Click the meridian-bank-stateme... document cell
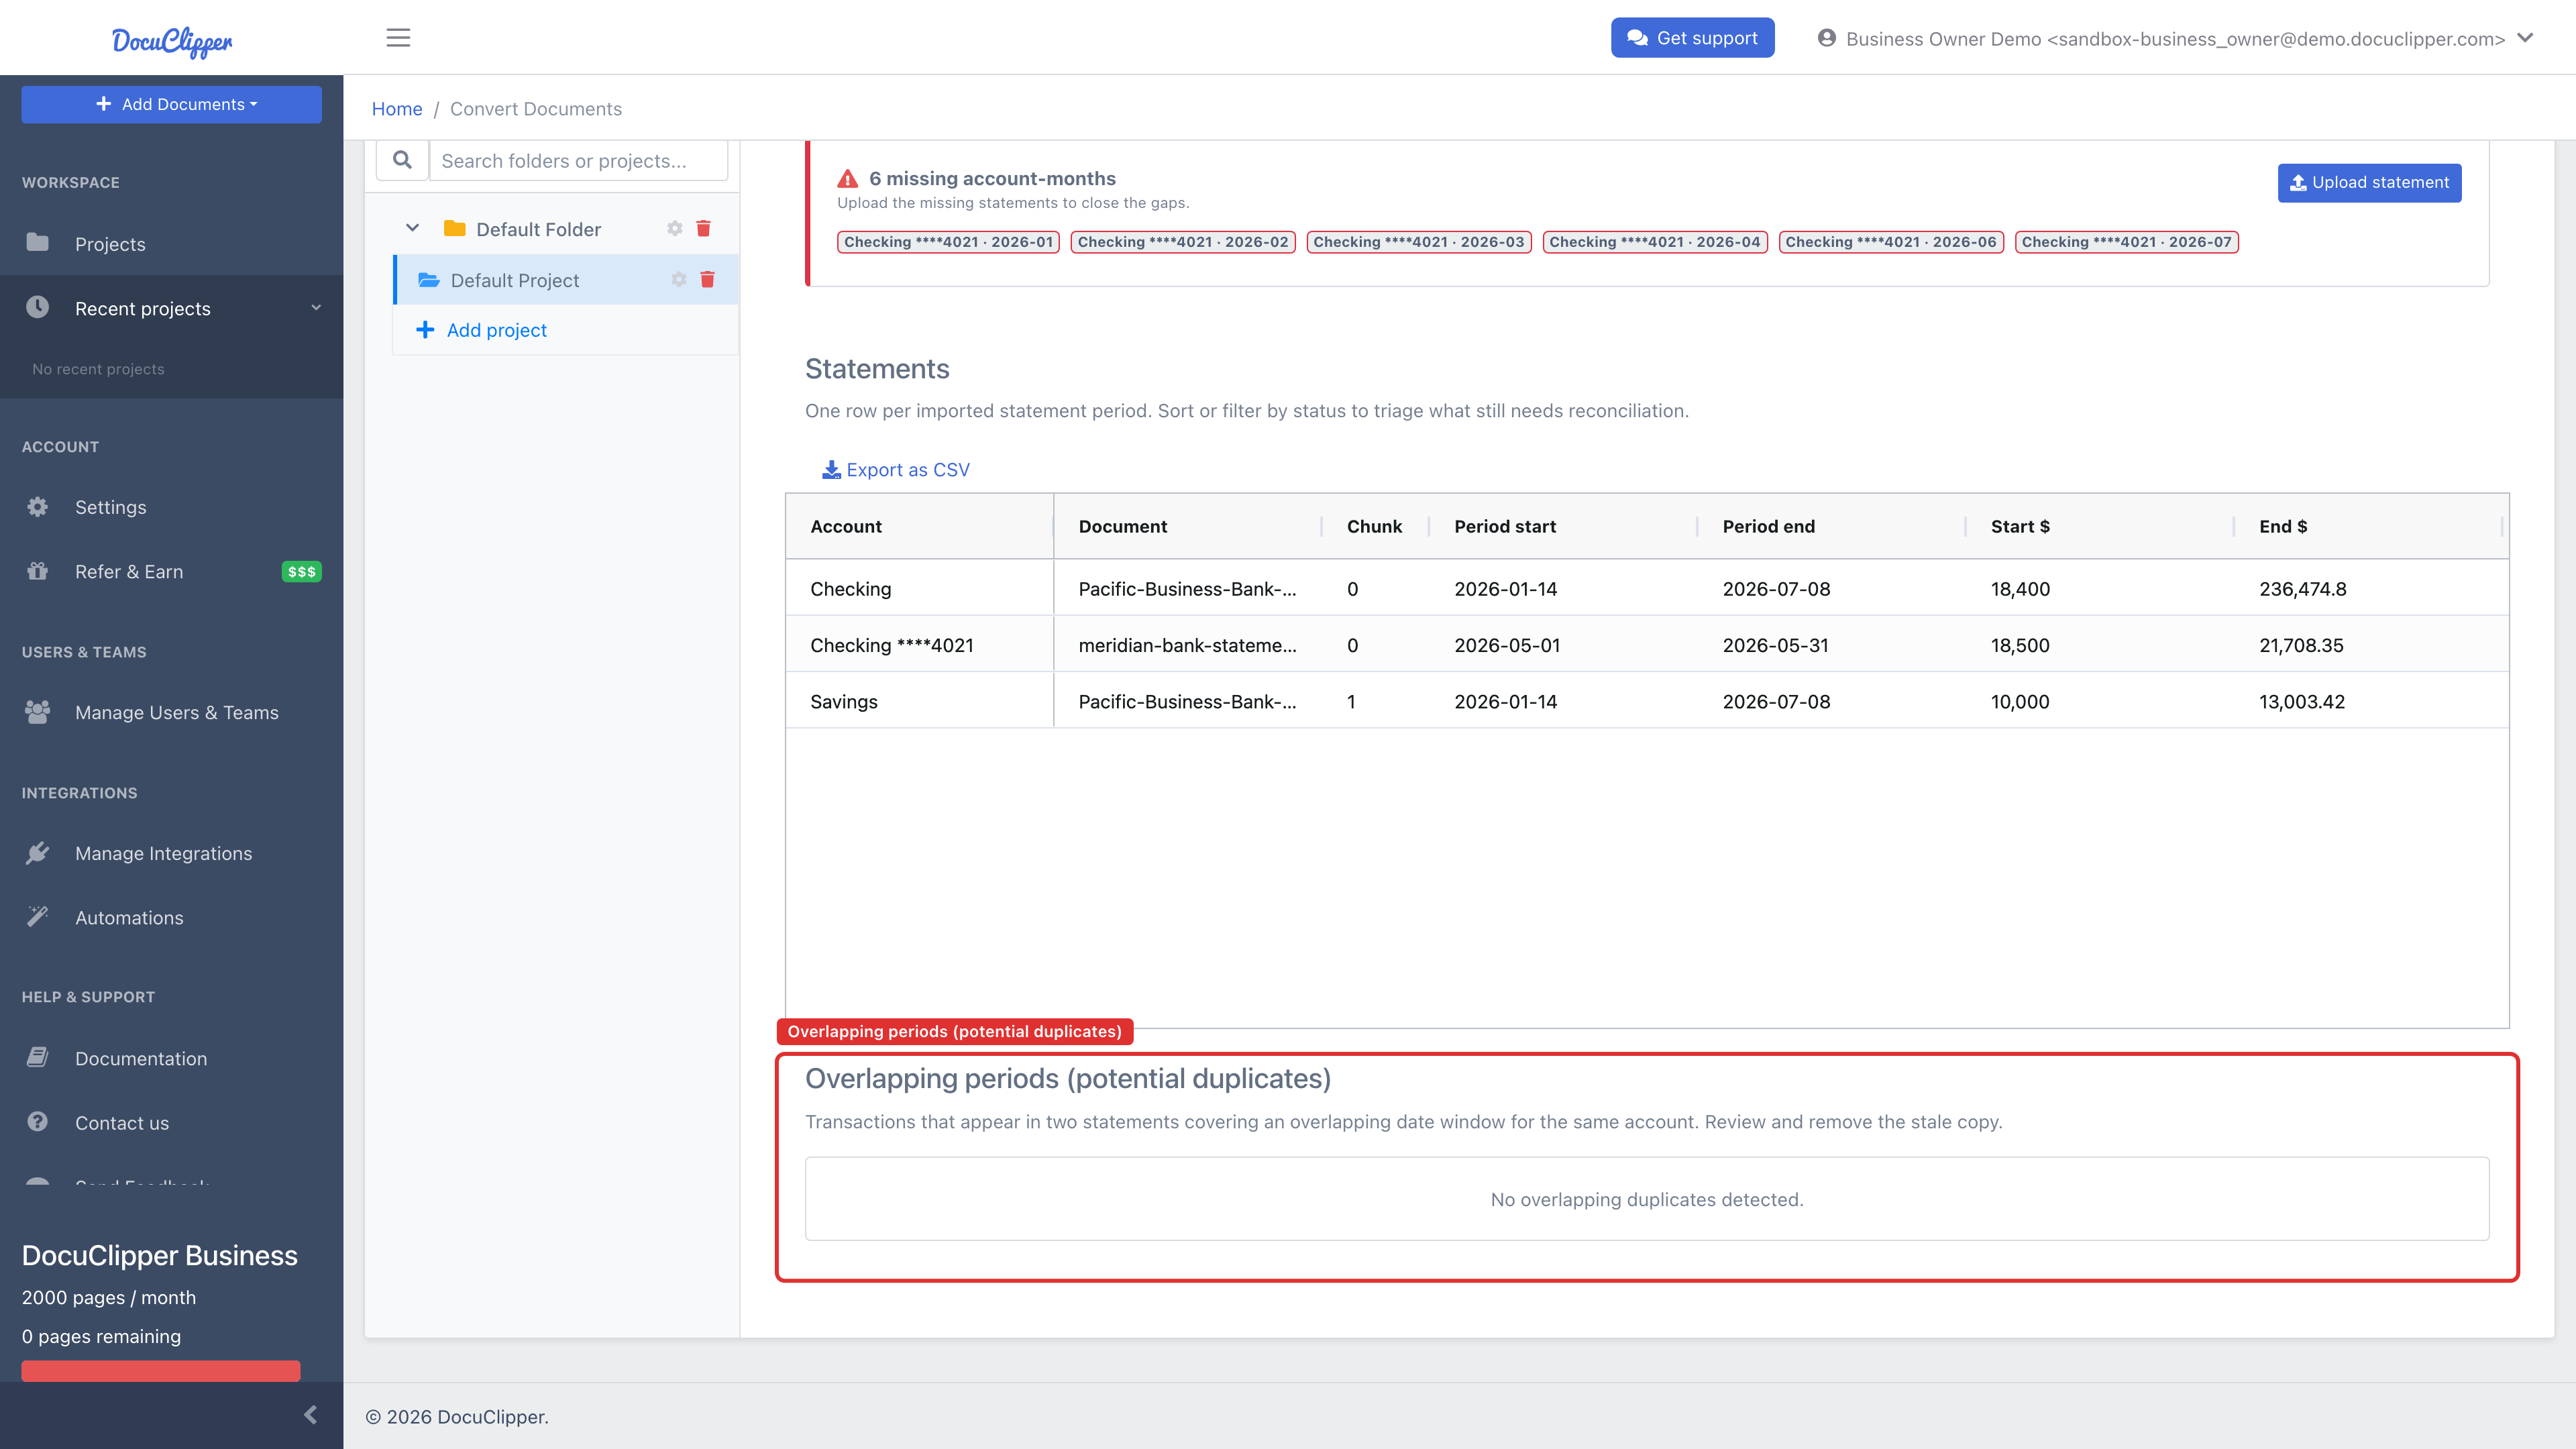Screen dimensions: 2576x1449 click(1188, 645)
